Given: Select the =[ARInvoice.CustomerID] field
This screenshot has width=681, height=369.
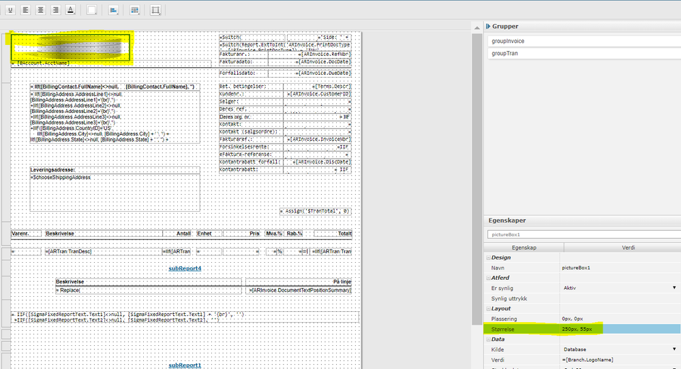Looking at the screenshot, I should pos(317,94).
